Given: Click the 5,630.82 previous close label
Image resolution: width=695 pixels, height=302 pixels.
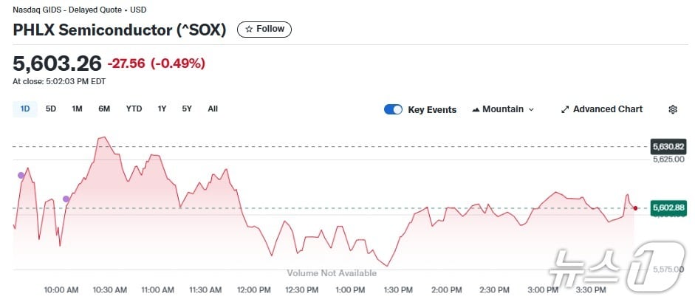Looking at the screenshot, I should [668, 146].
